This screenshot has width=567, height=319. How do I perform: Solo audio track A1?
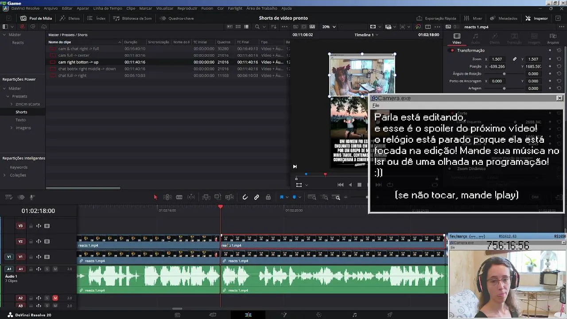47,269
